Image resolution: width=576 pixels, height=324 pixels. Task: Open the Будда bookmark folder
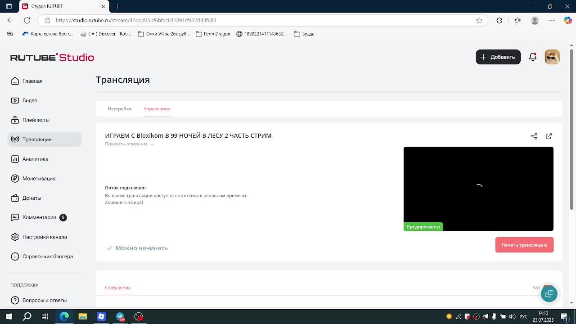coord(304,34)
